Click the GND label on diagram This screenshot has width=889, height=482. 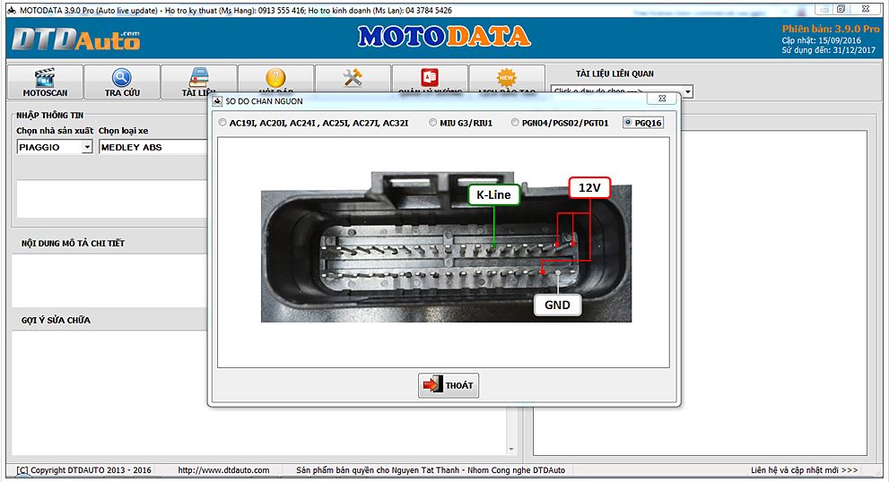tap(557, 305)
